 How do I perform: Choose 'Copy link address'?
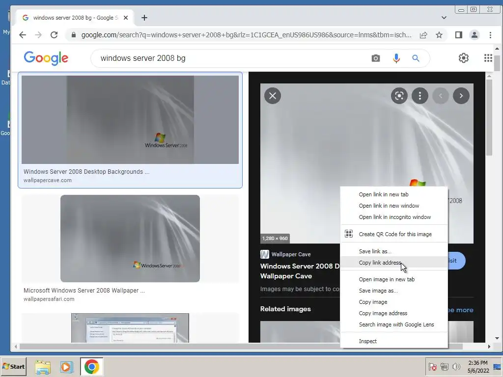coord(394,263)
